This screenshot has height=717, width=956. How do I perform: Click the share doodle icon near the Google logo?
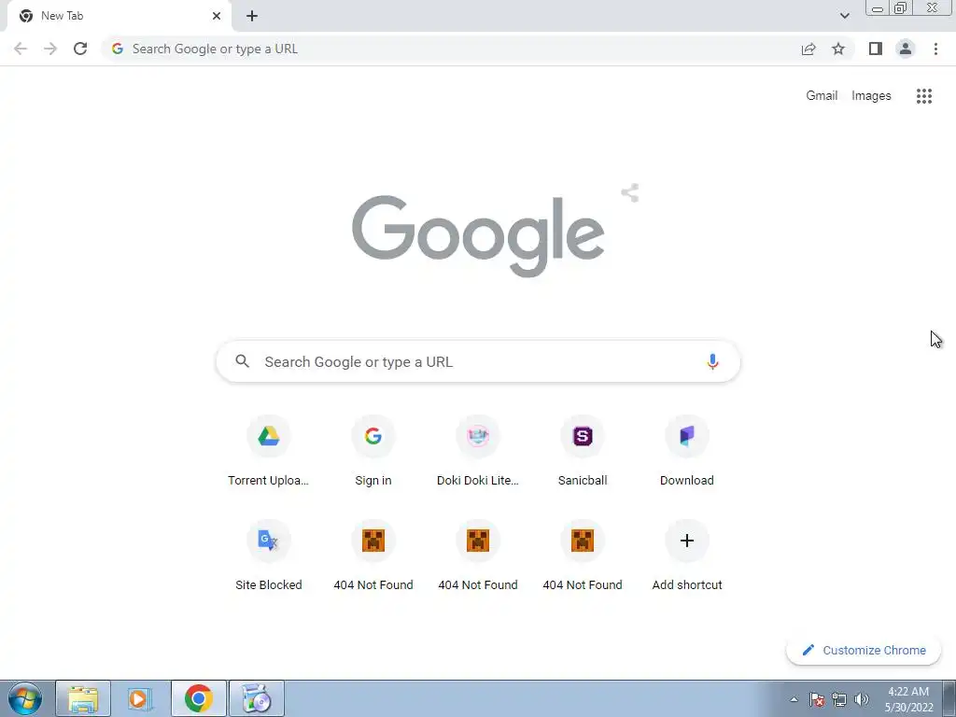(x=630, y=192)
